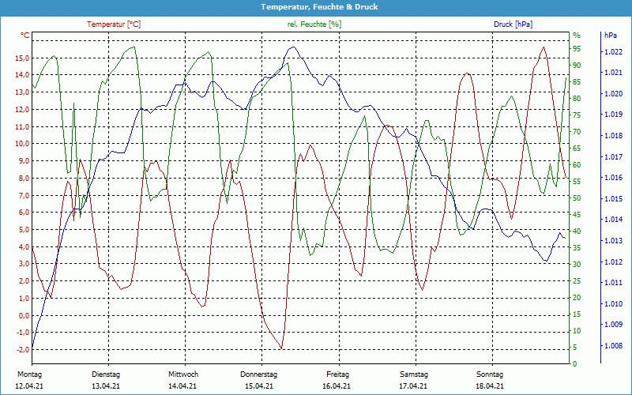Click the date '17.04.21'
Viewport: 632px width, 395px height.
click(x=413, y=386)
